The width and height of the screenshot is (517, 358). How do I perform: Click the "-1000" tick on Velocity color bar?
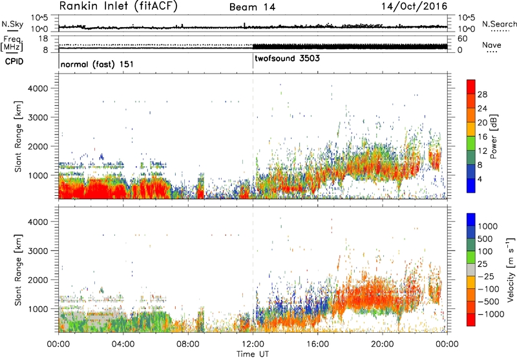491,314
